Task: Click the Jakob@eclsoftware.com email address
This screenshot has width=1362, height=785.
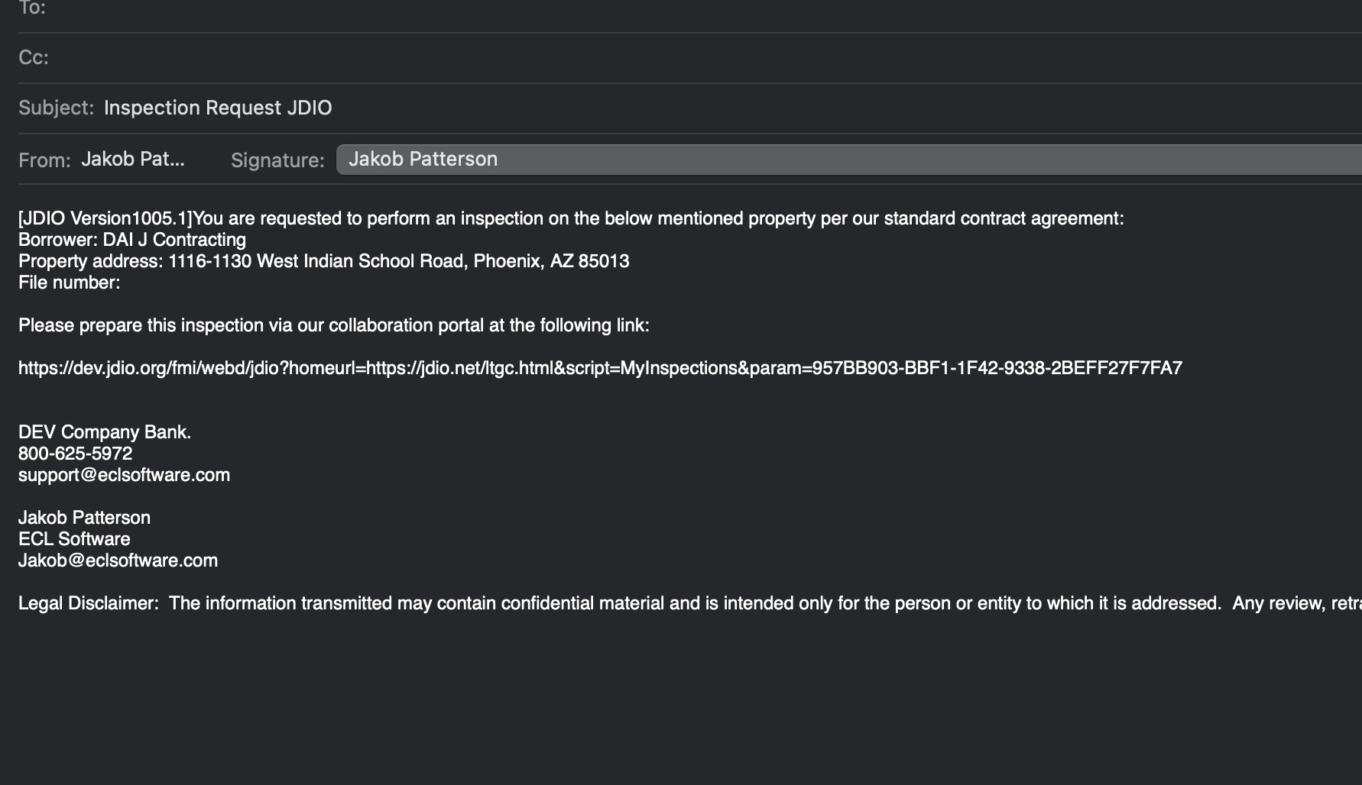Action: [x=118, y=560]
